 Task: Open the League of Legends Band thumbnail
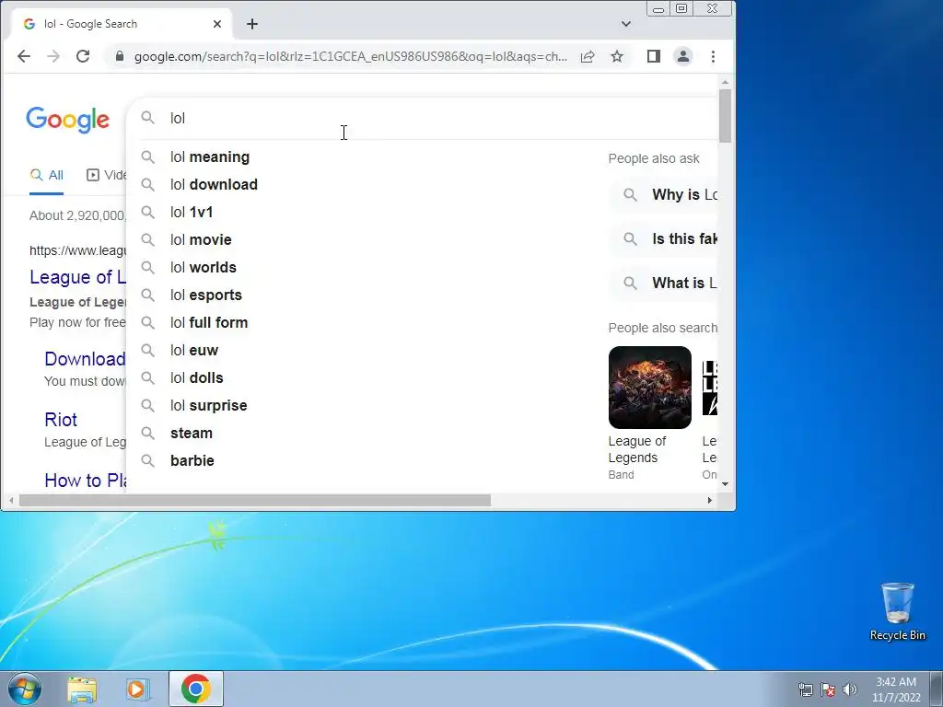[x=649, y=388]
